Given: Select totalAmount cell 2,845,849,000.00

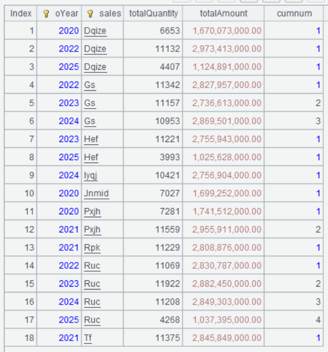Looking at the screenshot, I should coord(223,338).
